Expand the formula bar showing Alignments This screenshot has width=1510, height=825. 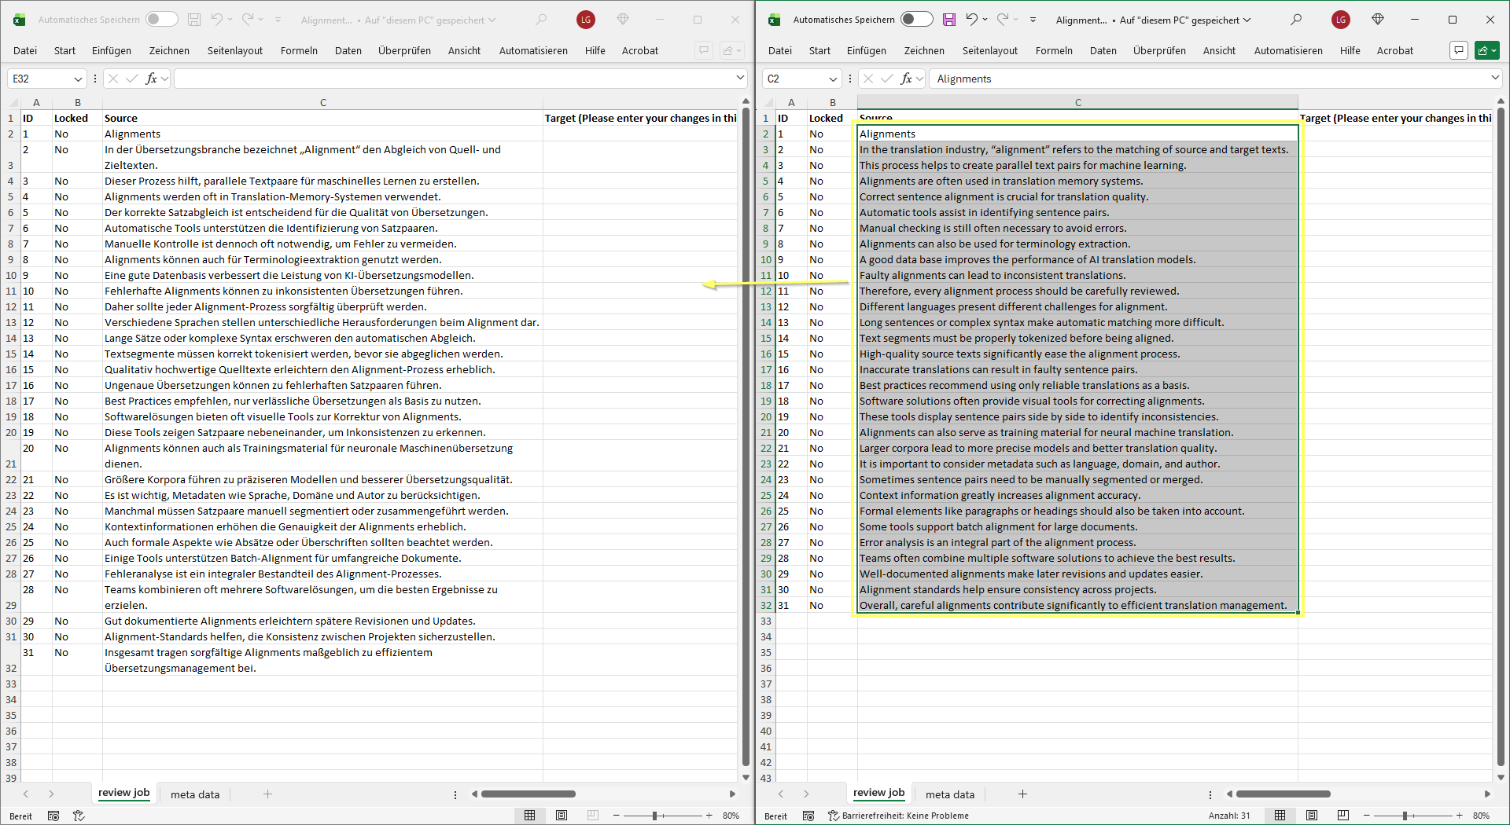click(x=1494, y=78)
